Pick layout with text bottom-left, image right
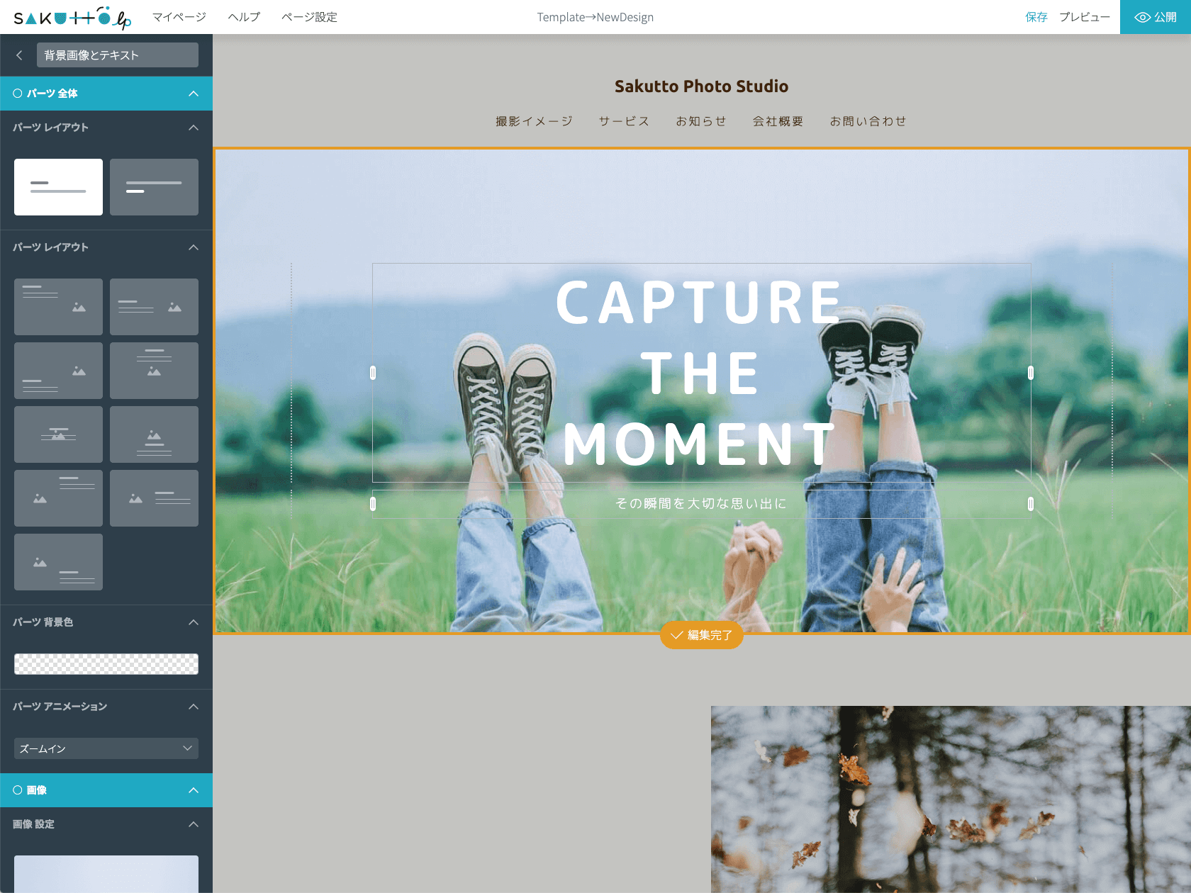The height and width of the screenshot is (893, 1191). pos(58,370)
